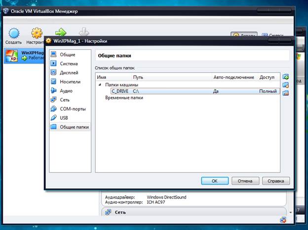This screenshot has height=230, width=308.
Task: Click the Справка help button
Action: point(276,181)
